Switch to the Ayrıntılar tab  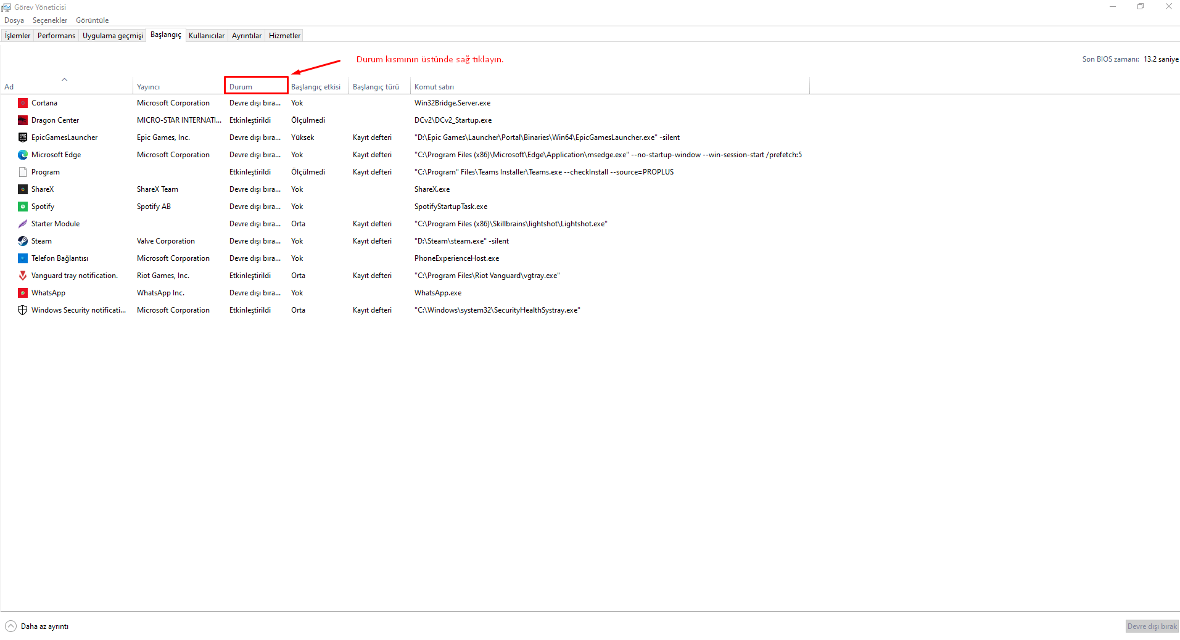[247, 36]
